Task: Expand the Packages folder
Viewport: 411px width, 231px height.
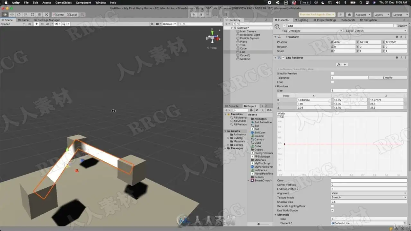Action: coord(225,148)
